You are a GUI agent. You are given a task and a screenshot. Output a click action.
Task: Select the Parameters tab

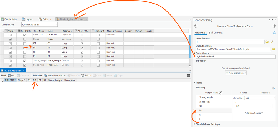point(201,33)
